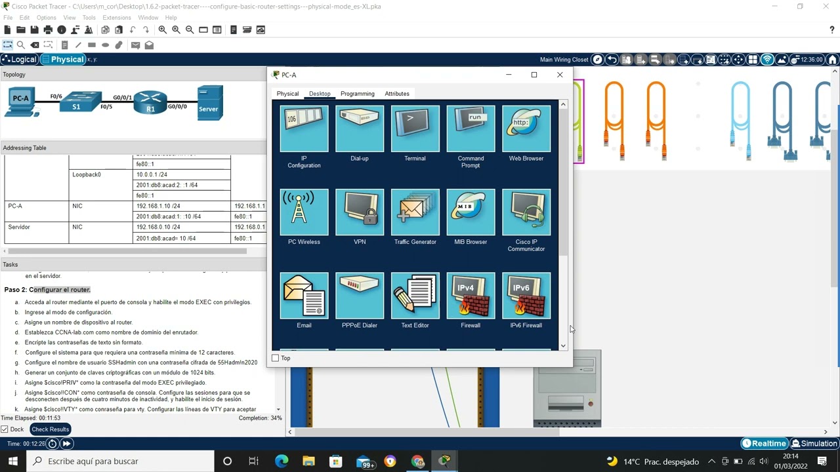The height and width of the screenshot is (472, 840).
Task: Redo action in toolbar
Action: (x=146, y=29)
